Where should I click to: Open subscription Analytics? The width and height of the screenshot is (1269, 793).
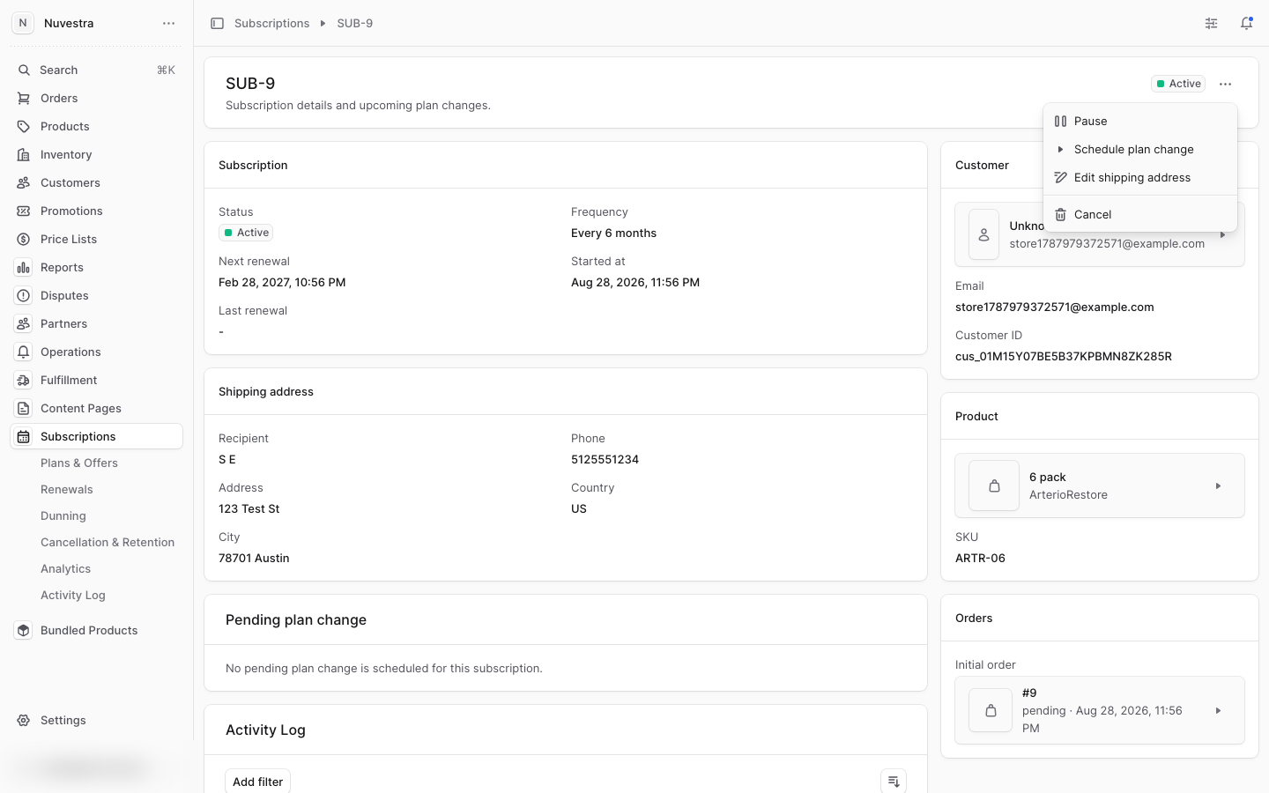66,568
